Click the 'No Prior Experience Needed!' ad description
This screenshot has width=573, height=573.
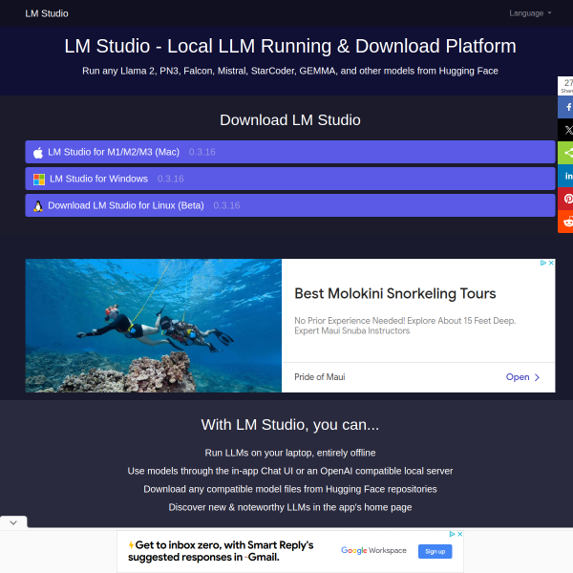(x=405, y=326)
